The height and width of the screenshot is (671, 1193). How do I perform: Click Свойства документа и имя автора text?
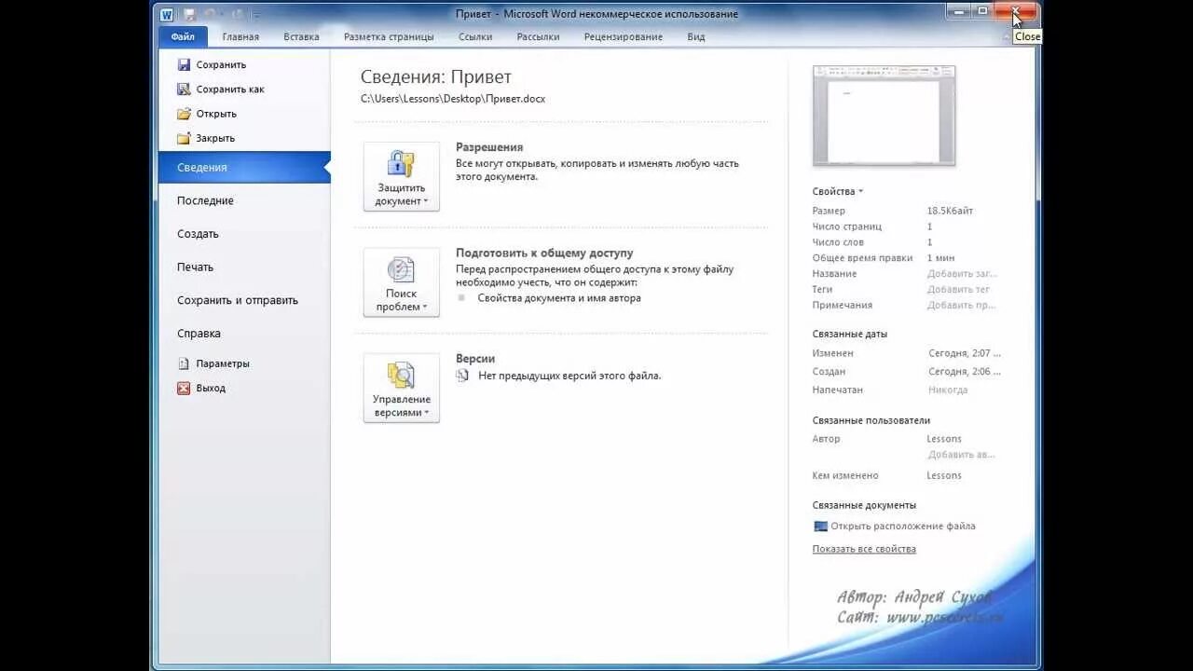[559, 298]
